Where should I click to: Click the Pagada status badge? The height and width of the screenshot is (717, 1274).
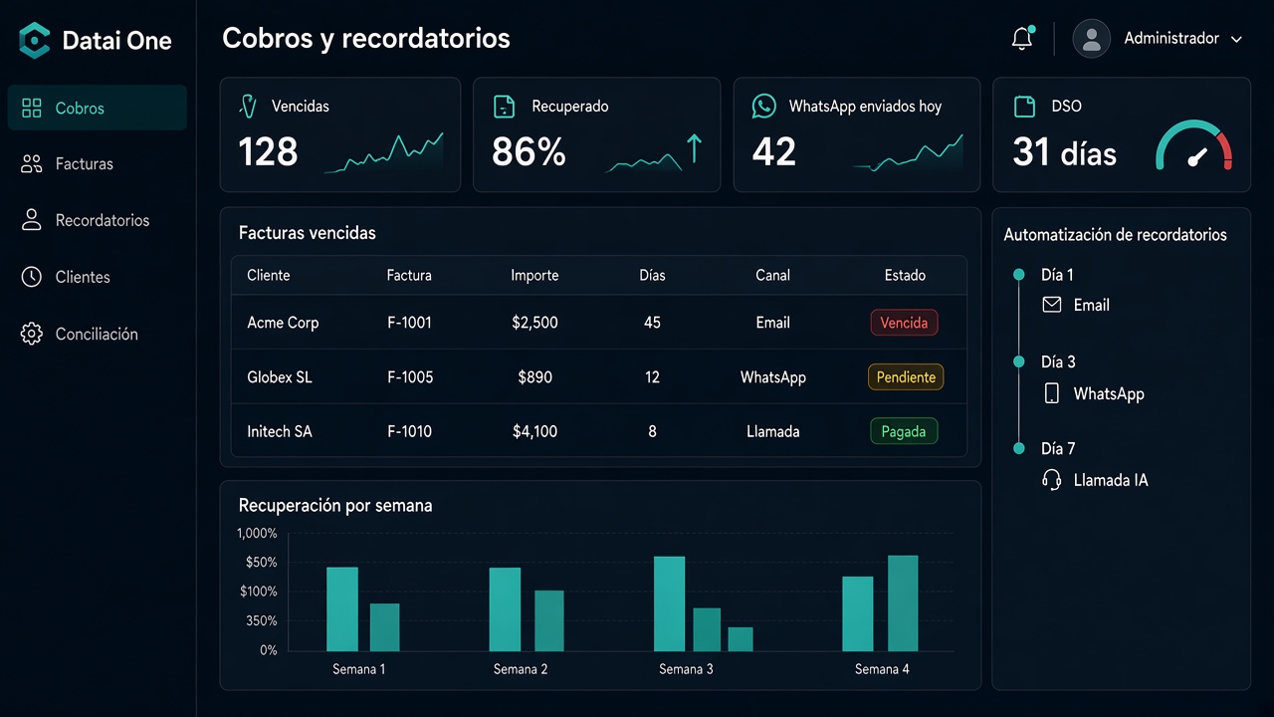[904, 431]
